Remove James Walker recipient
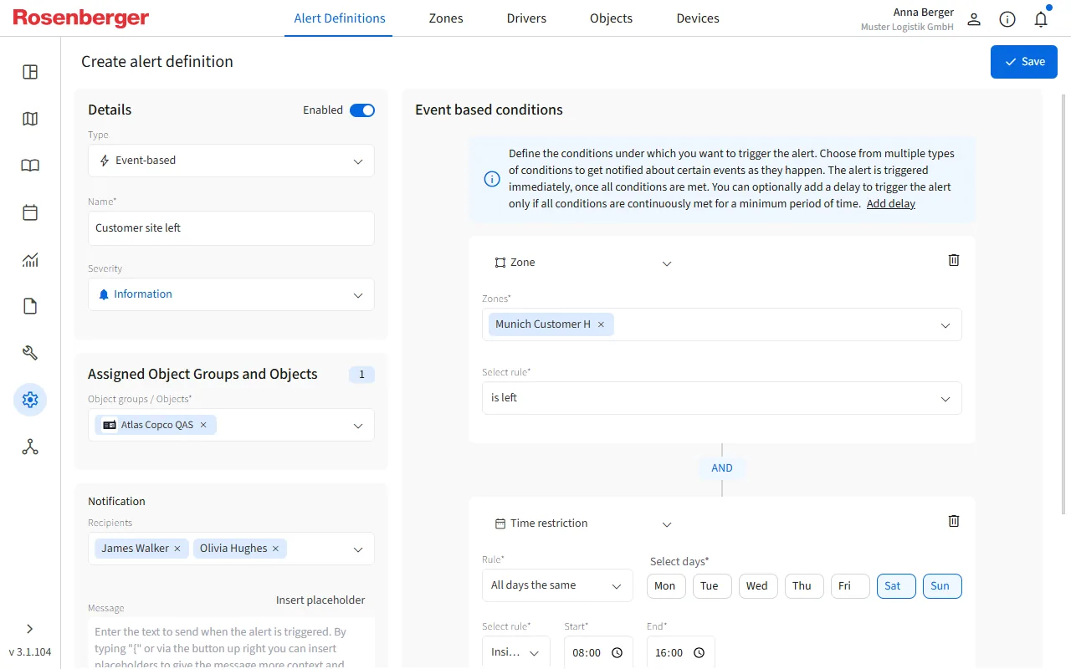1071x669 pixels. tap(177, 549)
